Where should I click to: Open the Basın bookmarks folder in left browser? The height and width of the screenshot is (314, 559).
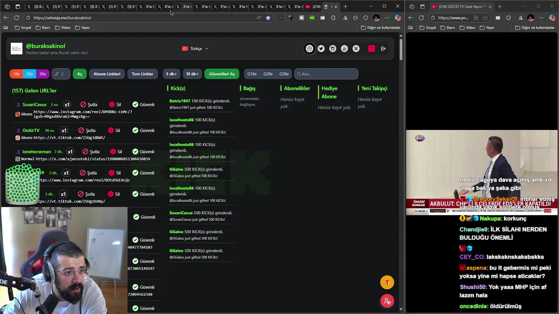pyautogui.click(x=42, y=27)
